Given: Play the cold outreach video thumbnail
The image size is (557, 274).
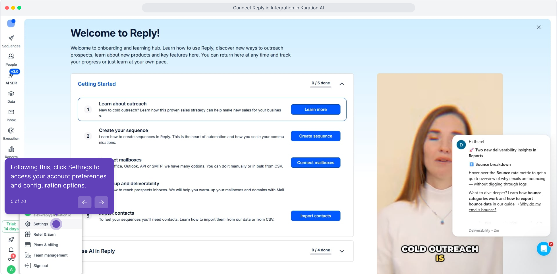Looking at the screenshot, I should point(440,174).
